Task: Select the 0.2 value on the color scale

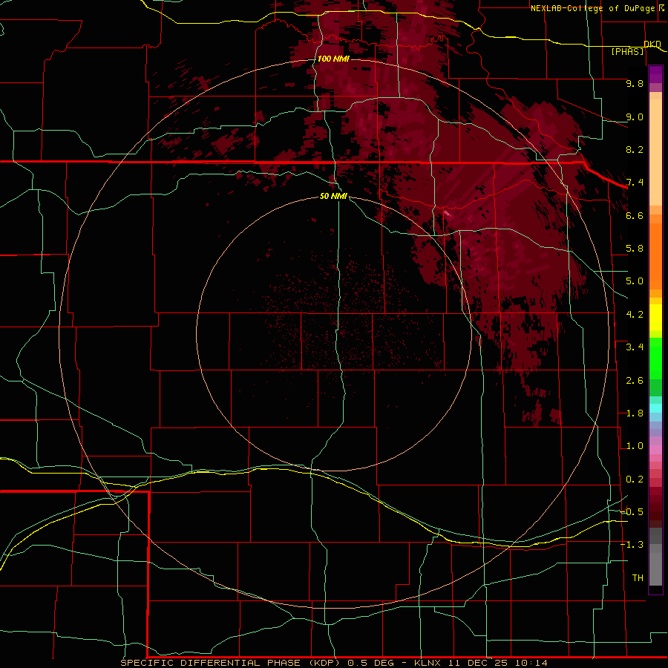Action: point(635,479)
